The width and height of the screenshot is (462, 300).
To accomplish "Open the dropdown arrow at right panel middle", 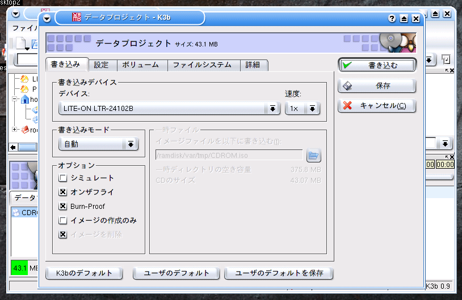I will point(445,144).
